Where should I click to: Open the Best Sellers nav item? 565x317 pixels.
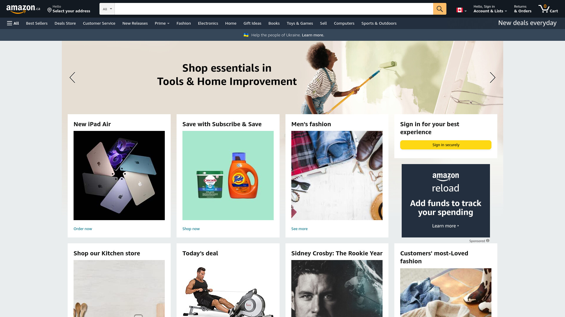[37, 23]
